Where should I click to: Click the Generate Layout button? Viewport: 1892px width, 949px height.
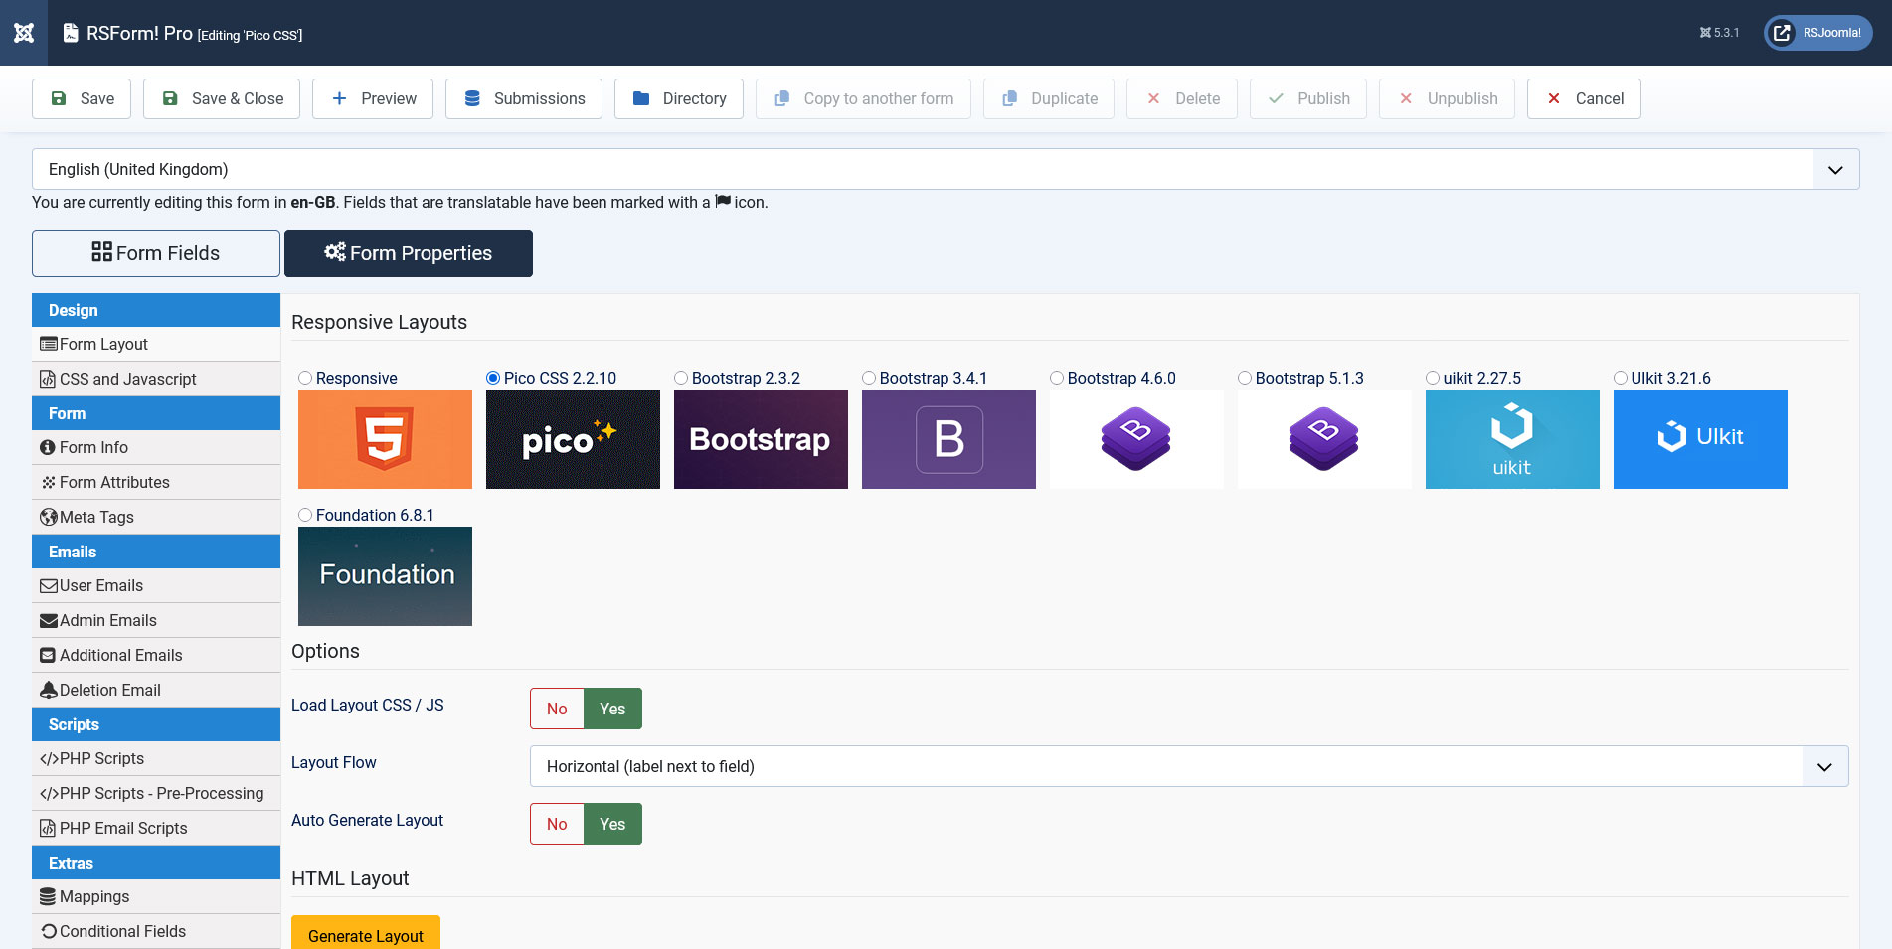coord(365,934)
